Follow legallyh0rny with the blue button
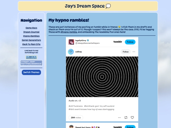 (130, 42)
